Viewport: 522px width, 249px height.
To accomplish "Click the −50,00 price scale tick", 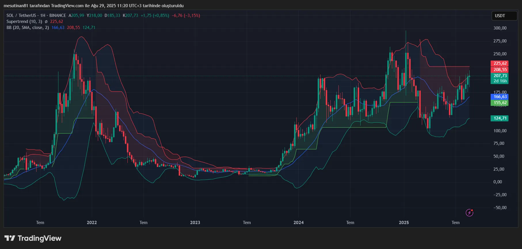I will click(x=500, y=208).
